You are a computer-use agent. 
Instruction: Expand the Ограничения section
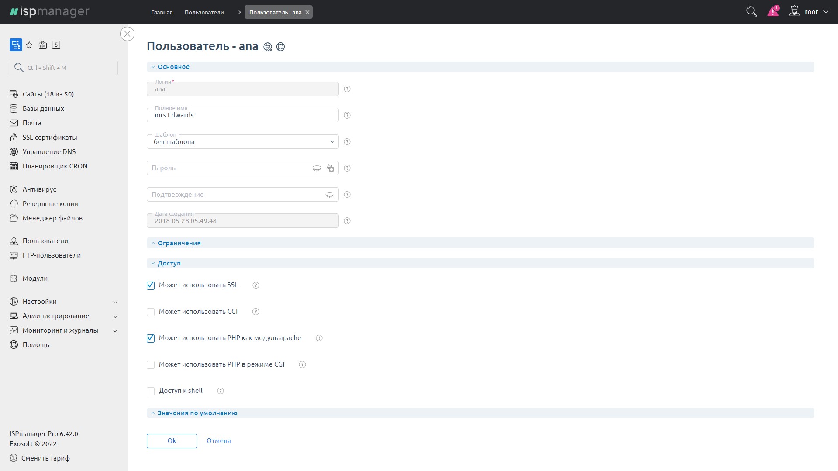[179, 243]
